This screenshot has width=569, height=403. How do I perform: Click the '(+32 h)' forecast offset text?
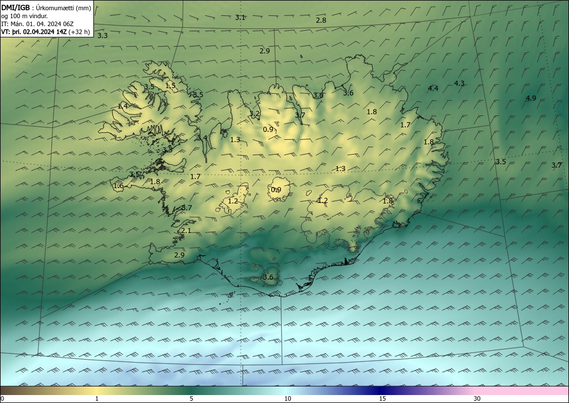pyautogui.click(x=79, y=32)
